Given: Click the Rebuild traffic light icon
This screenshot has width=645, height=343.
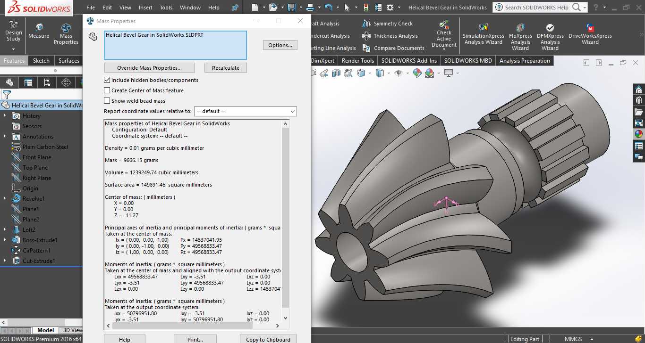Looking at the screenshot, I should (366, 8).
